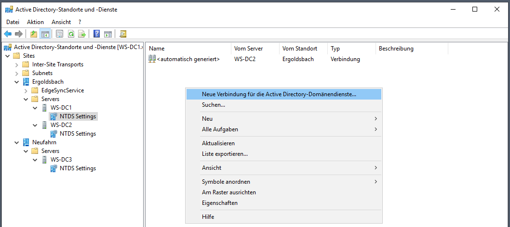The image size is (510, 227).
Task: Choose Aktualisieren in context menu
Action: click(x=283, y=143)
